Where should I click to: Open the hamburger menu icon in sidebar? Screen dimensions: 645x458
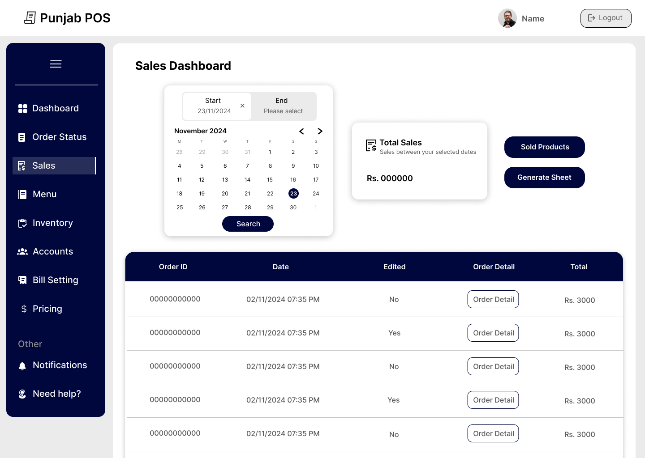pyautogui.click(x=56, y=64)
